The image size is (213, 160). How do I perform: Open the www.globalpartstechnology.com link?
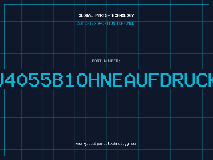click(x=106, y=144)
